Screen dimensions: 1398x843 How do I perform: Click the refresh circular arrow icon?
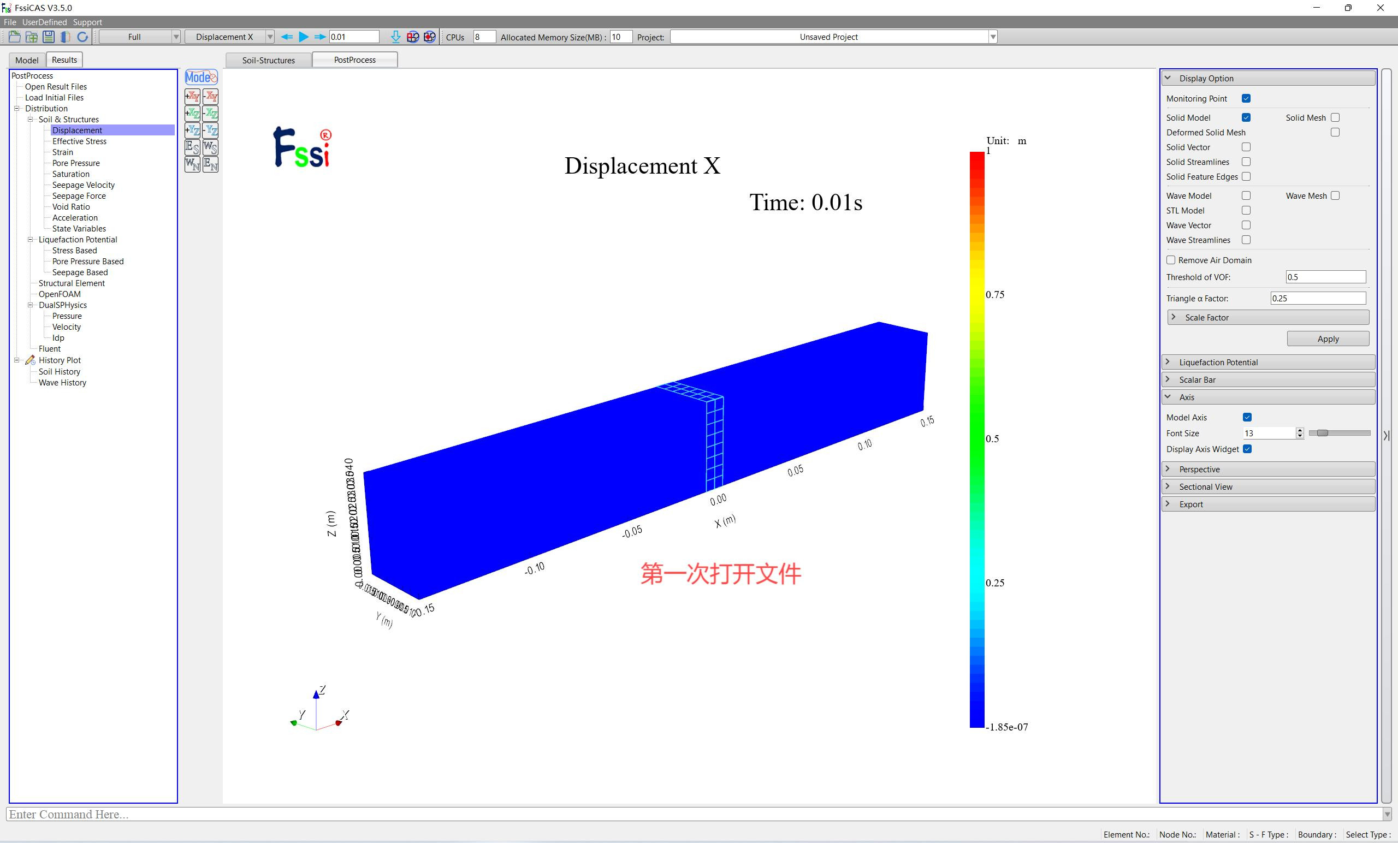83,37
